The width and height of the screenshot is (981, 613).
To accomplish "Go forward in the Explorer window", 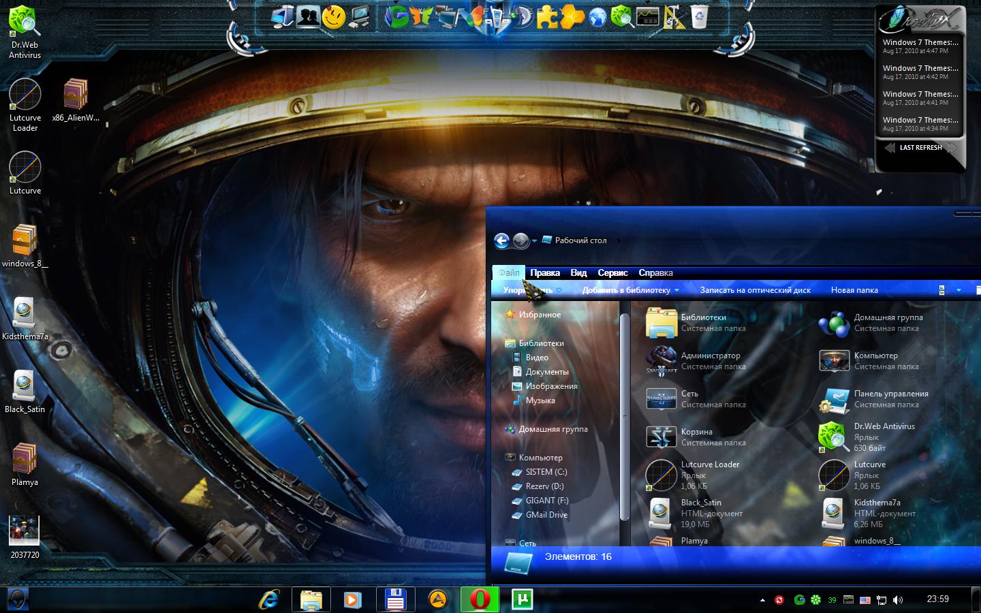I will pyautogui.click(x=520, y=240).
